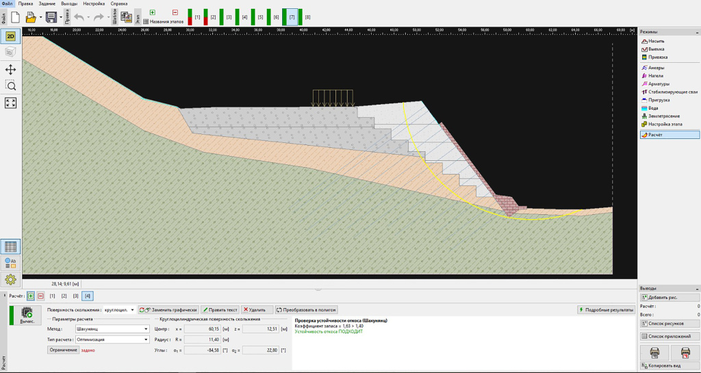Switch to the 2D view mode

10,37
